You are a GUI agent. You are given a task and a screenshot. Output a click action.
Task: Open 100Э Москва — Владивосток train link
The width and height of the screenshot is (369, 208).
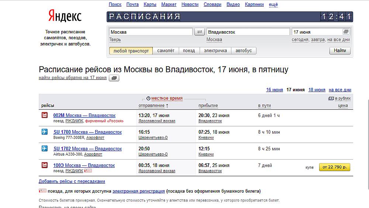(x=84, y=166)
